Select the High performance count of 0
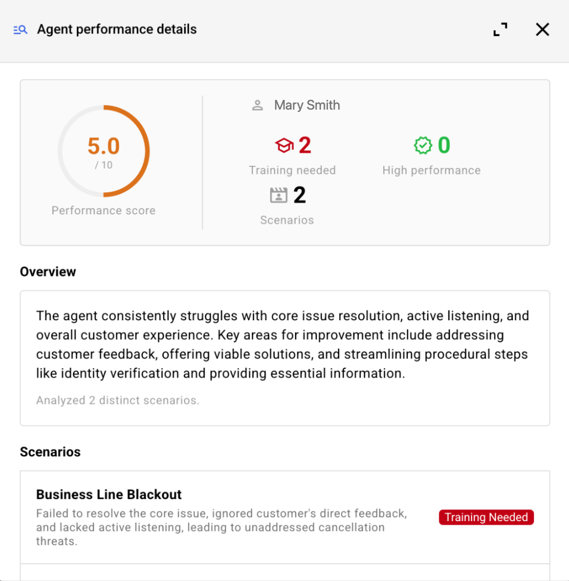569x581 pixels. tap(444, 144)
